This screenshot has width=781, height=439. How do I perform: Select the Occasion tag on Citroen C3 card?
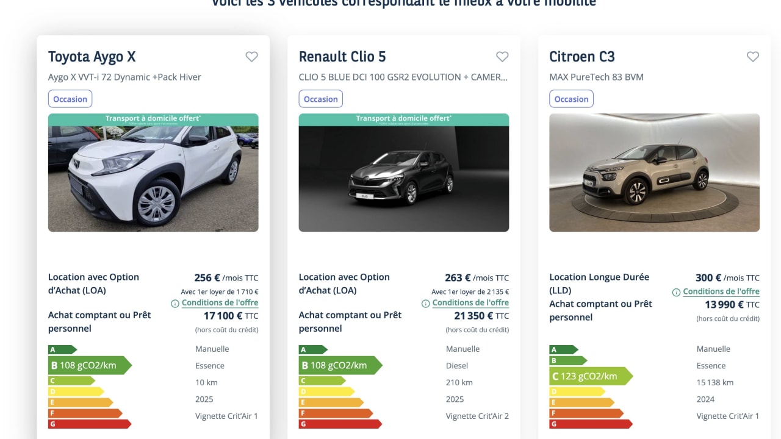[x=571, y=99]
